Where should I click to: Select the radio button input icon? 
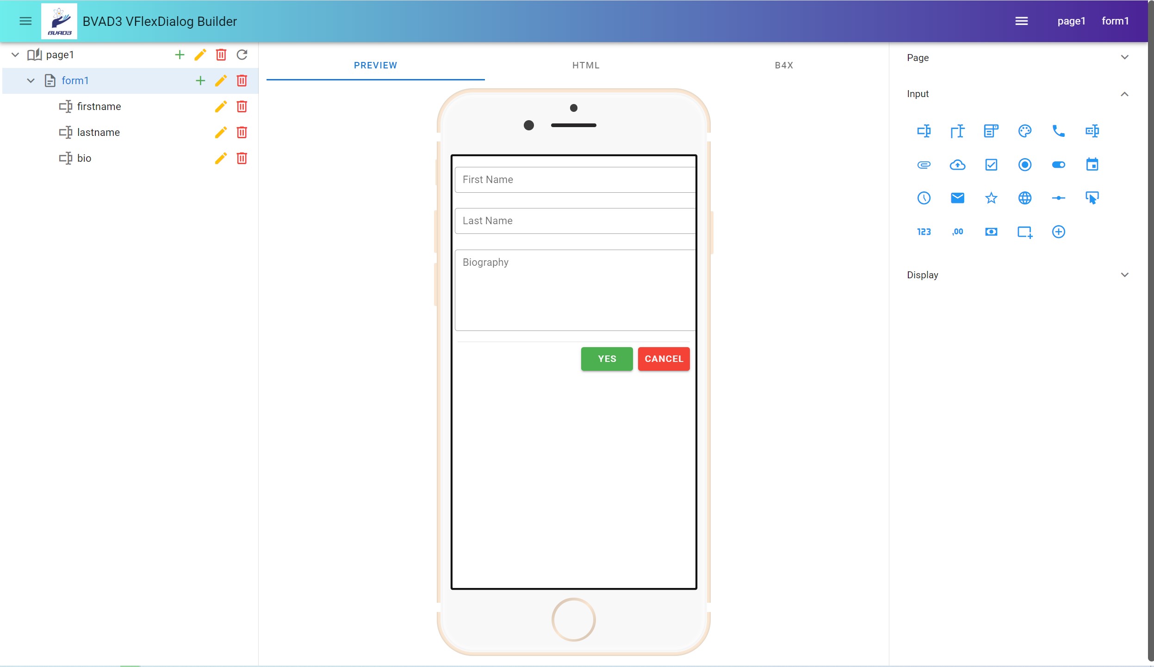pyautogui.click(x=1025, y=165)
